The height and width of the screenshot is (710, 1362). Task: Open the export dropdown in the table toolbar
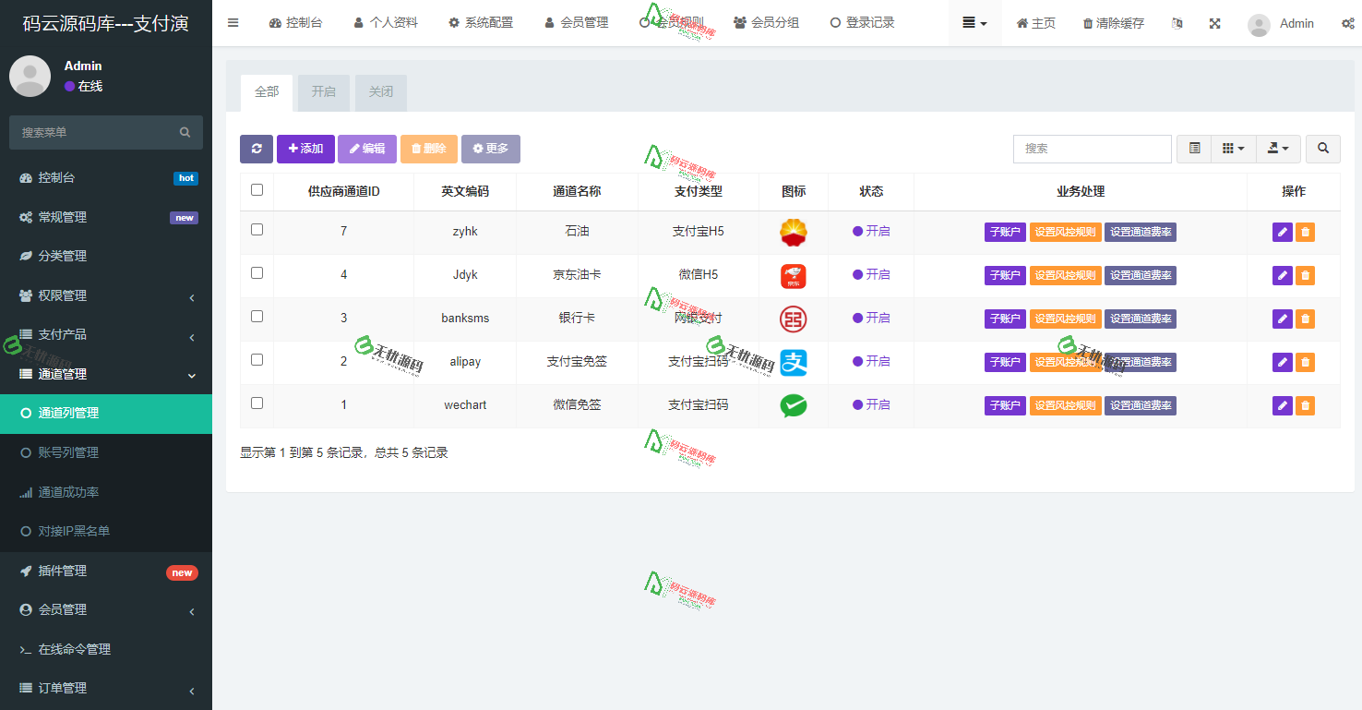click(x=1278, y=149)
